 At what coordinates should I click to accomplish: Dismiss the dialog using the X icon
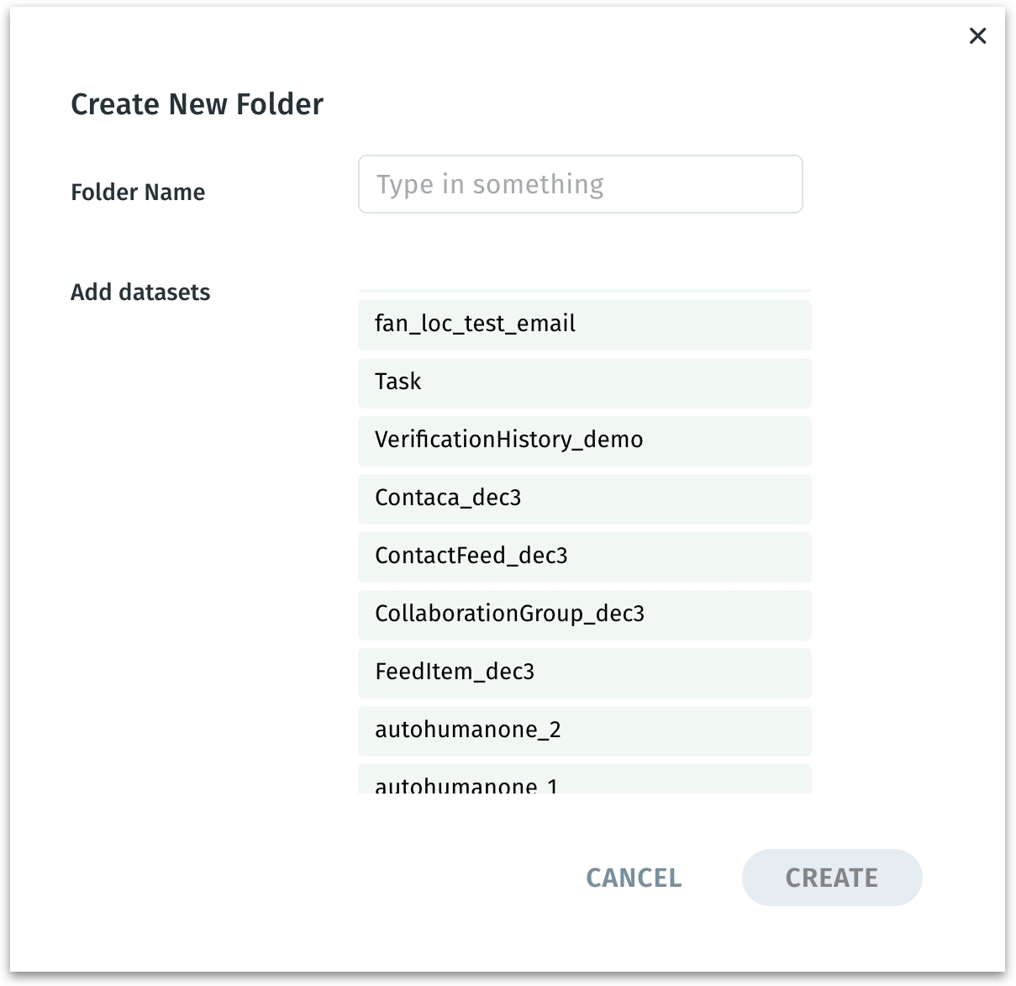[x=977, y=36]
